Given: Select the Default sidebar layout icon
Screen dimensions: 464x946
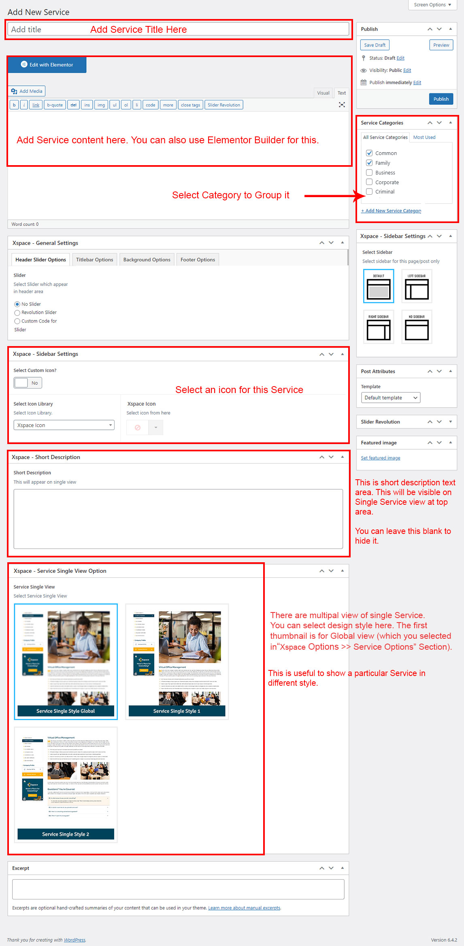Looking at the screenshot, I should coord(378,286).
